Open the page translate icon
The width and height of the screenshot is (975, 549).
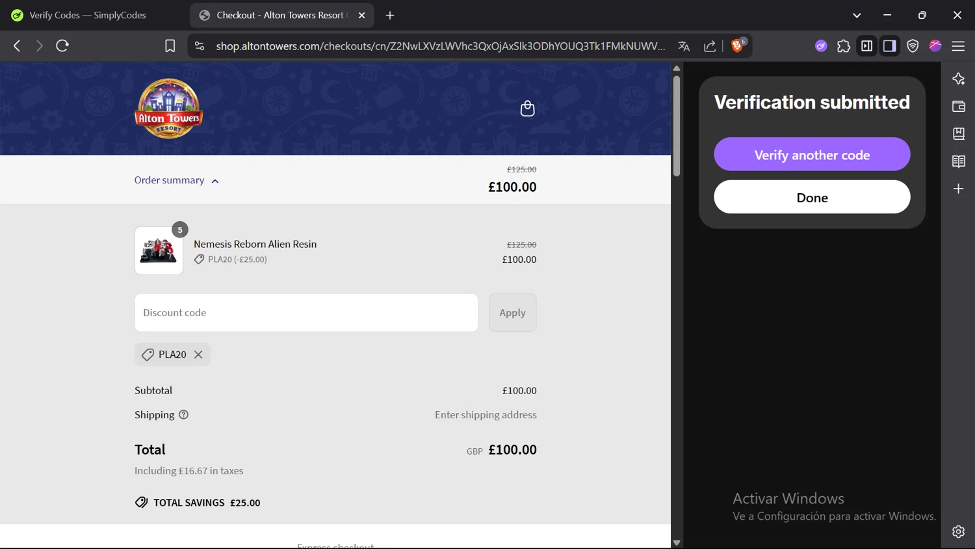684,46
